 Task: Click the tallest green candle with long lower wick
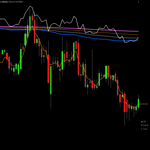51,80
